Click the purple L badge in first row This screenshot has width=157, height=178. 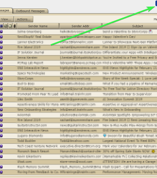pos(1,32)
